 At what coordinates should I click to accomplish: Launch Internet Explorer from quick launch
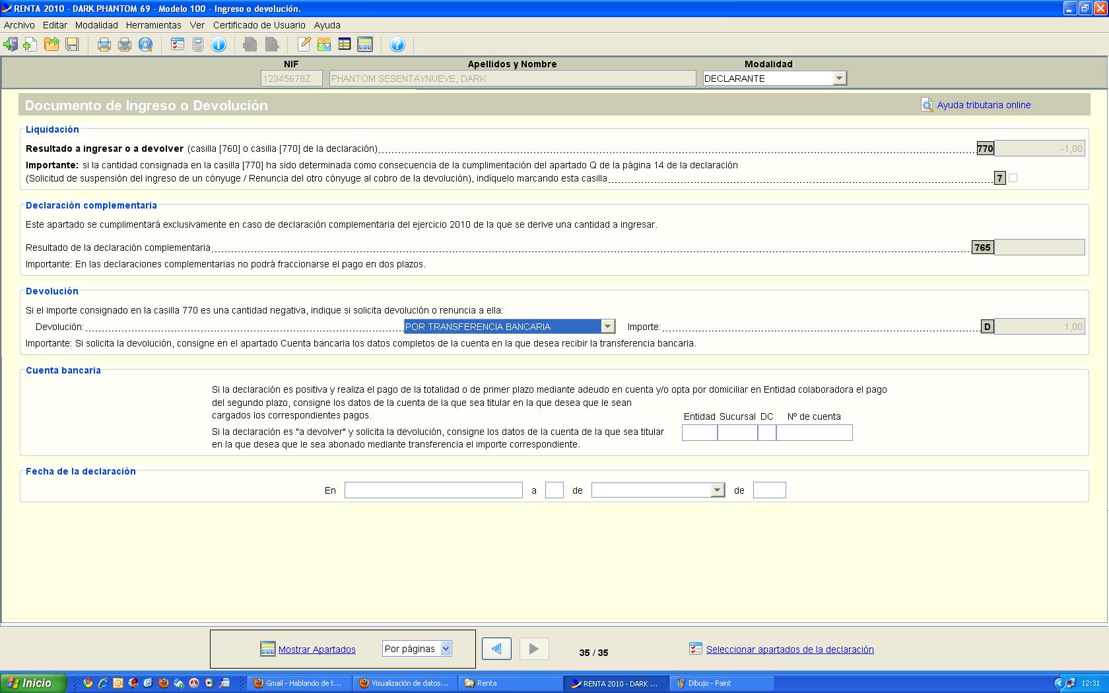(103, 683)
